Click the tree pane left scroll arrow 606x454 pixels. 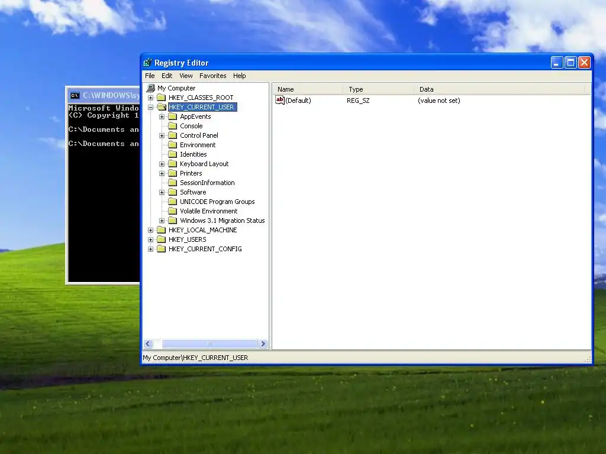pos(148,343)
